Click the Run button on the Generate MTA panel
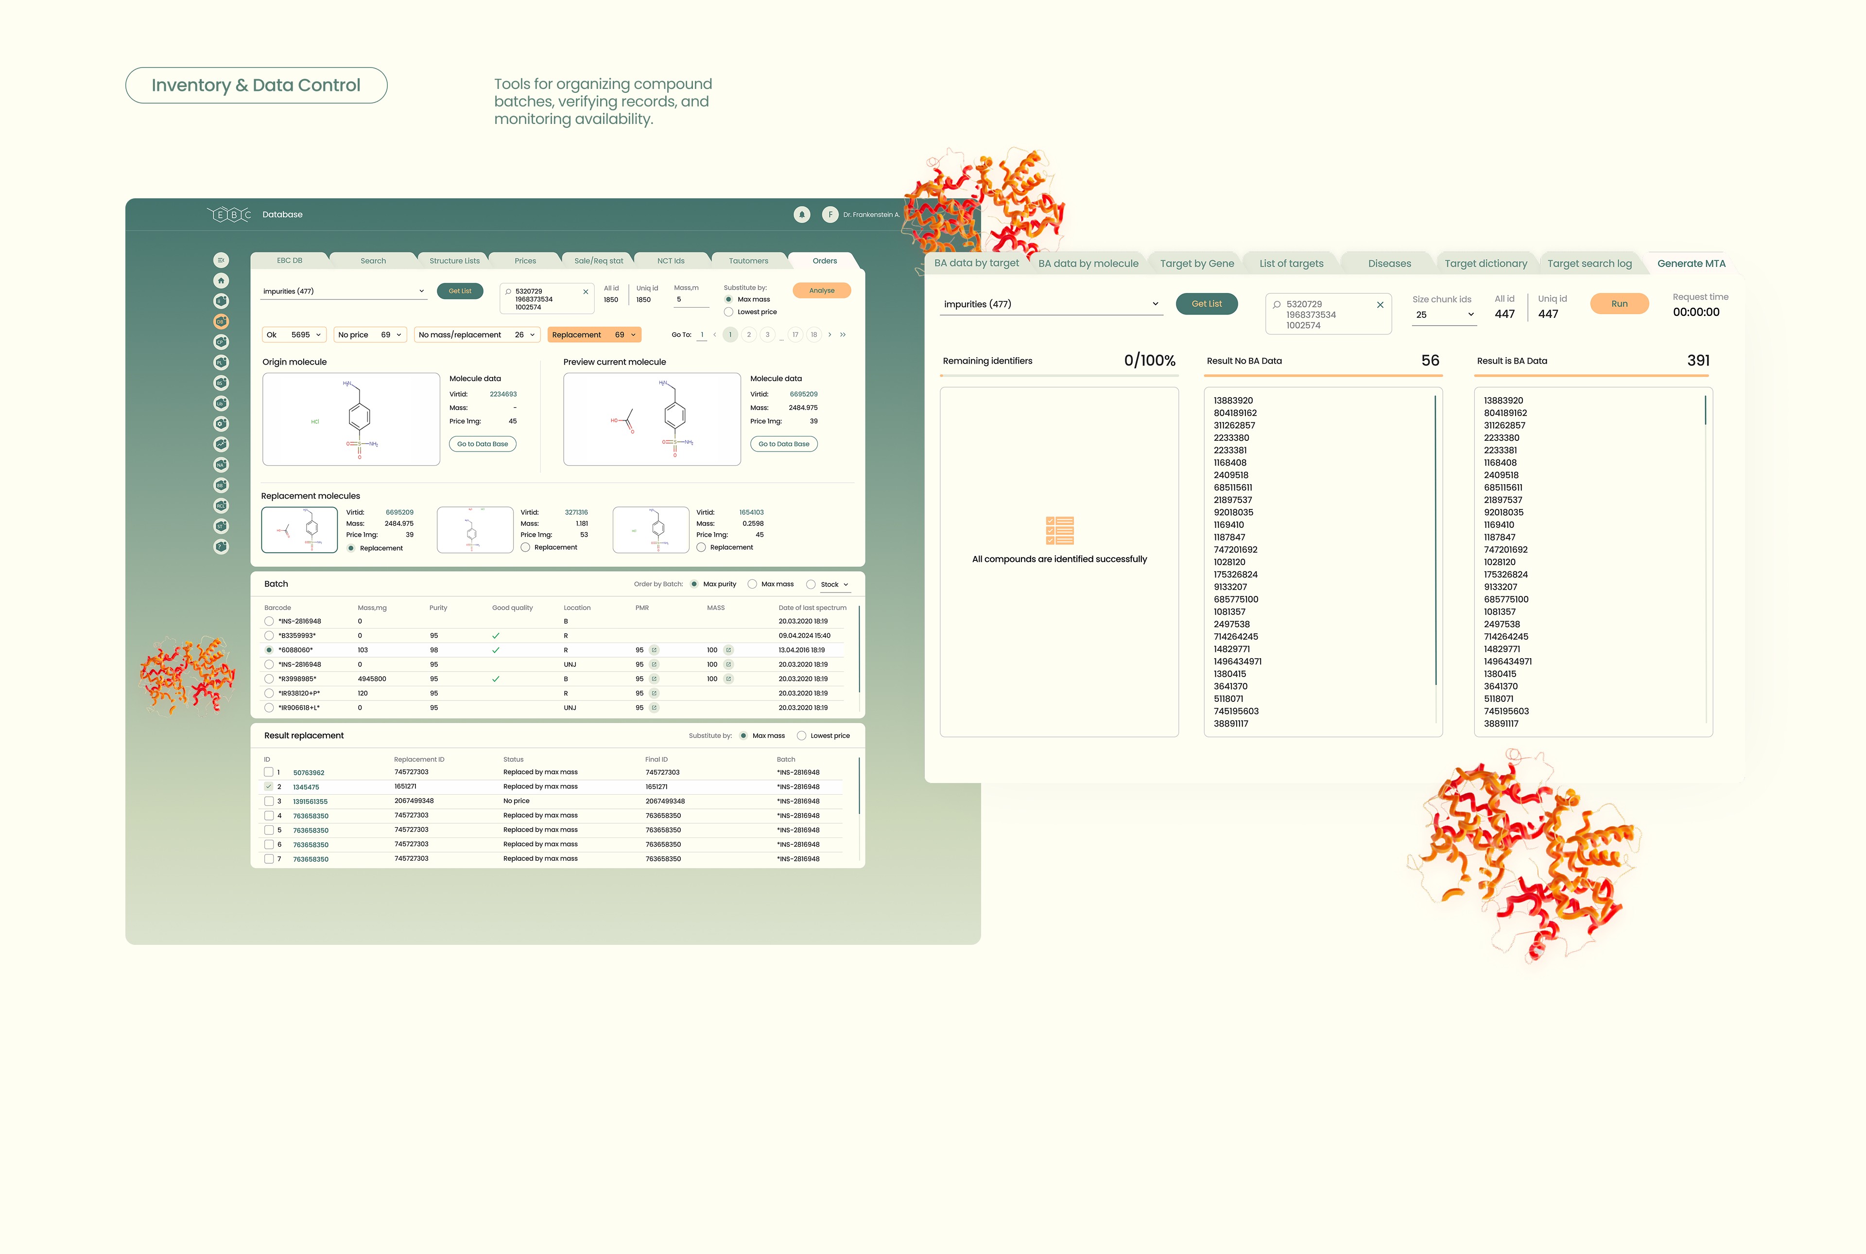Viewport: 1866px width, 1254px height. (1618, 303)
